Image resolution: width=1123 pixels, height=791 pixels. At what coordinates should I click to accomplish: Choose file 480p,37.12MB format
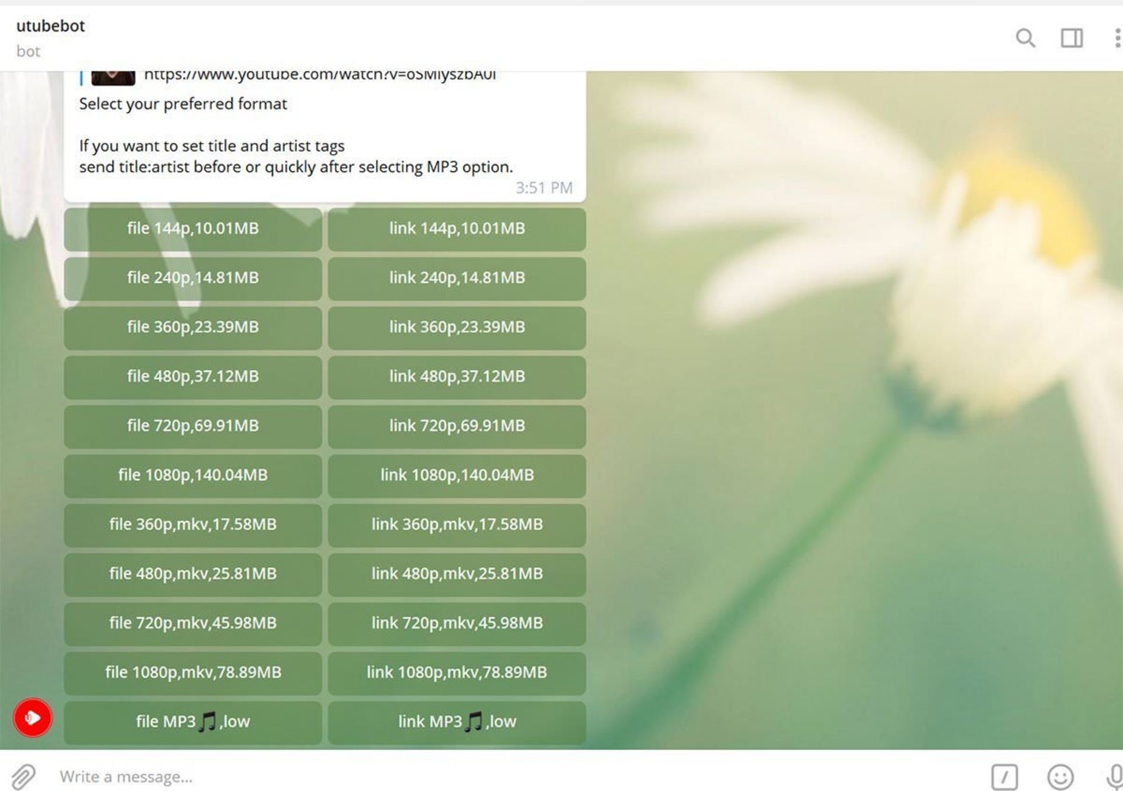tap(193, 377)
